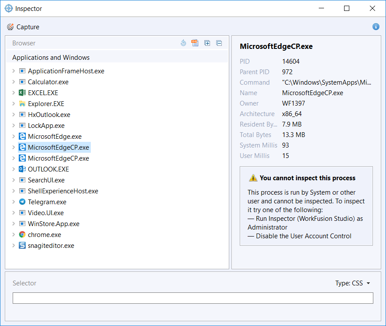Expand all tree nodes icon
386x326 pixels.
click(207, 43)
